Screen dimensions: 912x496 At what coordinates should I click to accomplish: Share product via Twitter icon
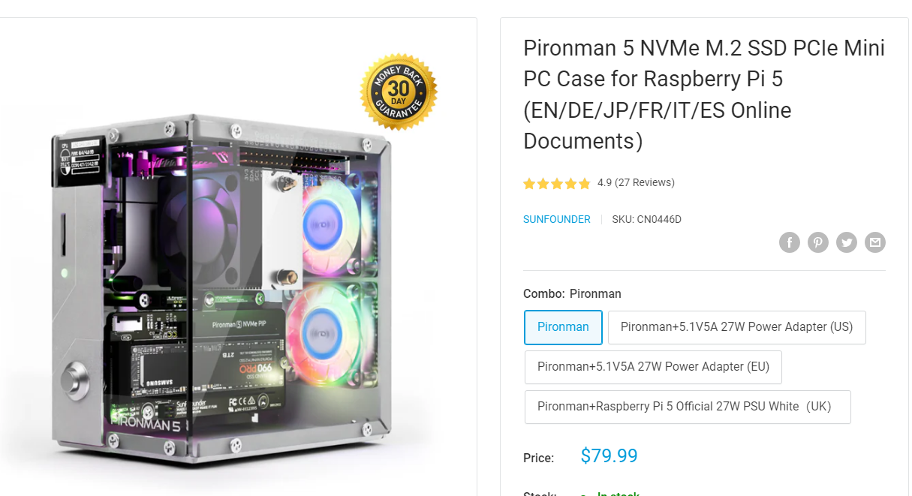846,242
